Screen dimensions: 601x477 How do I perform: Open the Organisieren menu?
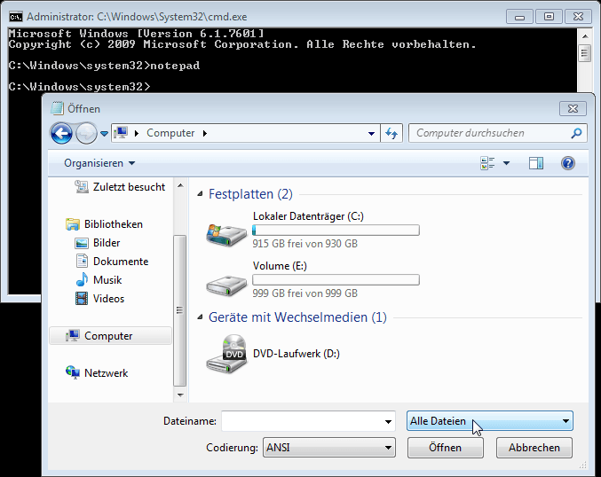coord(99,163)
